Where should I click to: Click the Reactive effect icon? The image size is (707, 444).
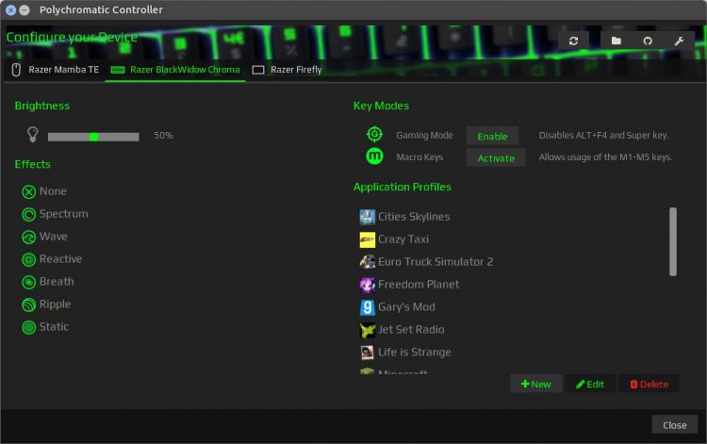(29, 259)
